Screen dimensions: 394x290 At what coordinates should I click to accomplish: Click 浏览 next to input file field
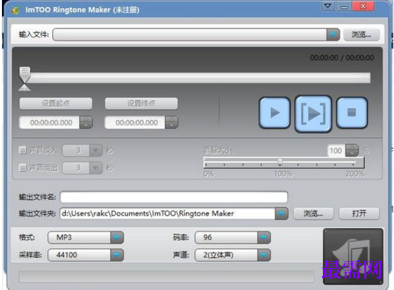point(361,34)
